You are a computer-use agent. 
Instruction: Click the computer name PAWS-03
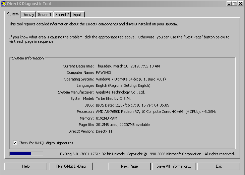104,72
